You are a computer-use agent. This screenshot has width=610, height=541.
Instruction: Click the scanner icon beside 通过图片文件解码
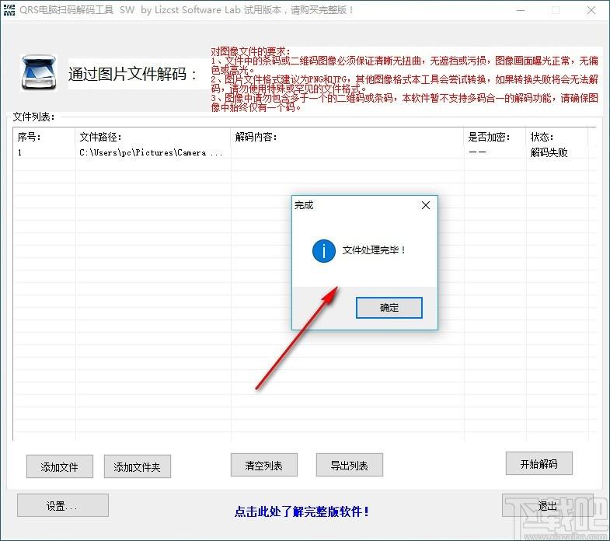pyautogui.click(x=39, y=73)
